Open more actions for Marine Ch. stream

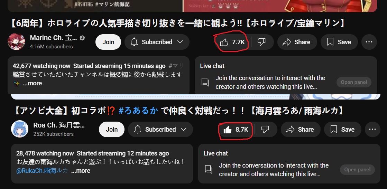pyautogui.click(x=369, y=42)
